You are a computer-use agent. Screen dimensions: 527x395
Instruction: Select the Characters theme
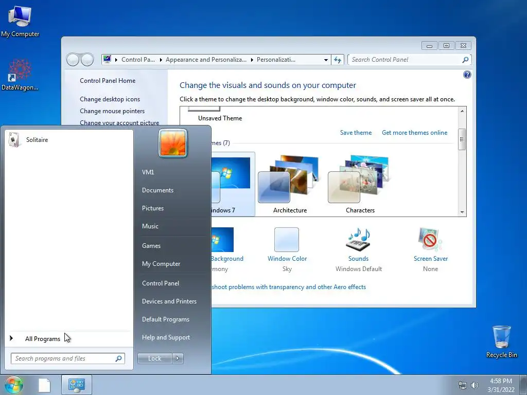coord(360,184)
